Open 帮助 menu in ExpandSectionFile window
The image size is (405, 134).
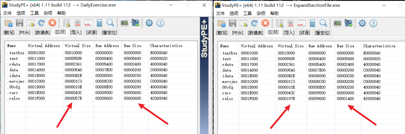(274, 13)
